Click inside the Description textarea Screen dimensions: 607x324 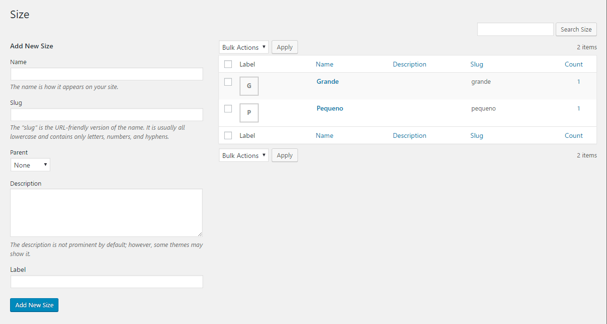click(106, 212)
